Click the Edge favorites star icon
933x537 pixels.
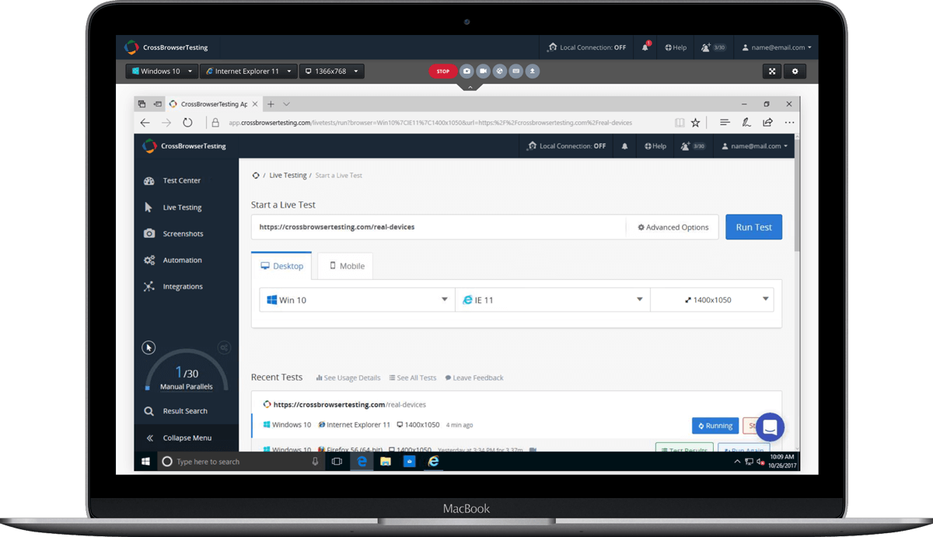[x=695, y=123]
